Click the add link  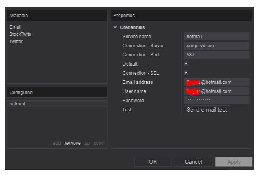point(57,143)
